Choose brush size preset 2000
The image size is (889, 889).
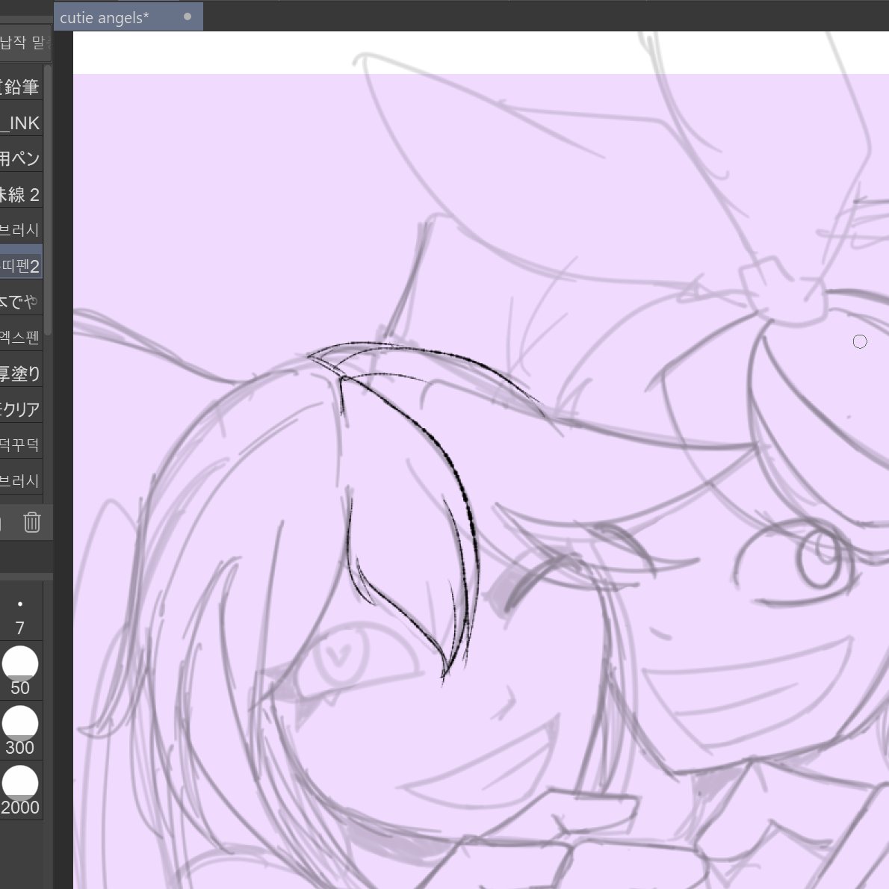(x=20, y=790)
